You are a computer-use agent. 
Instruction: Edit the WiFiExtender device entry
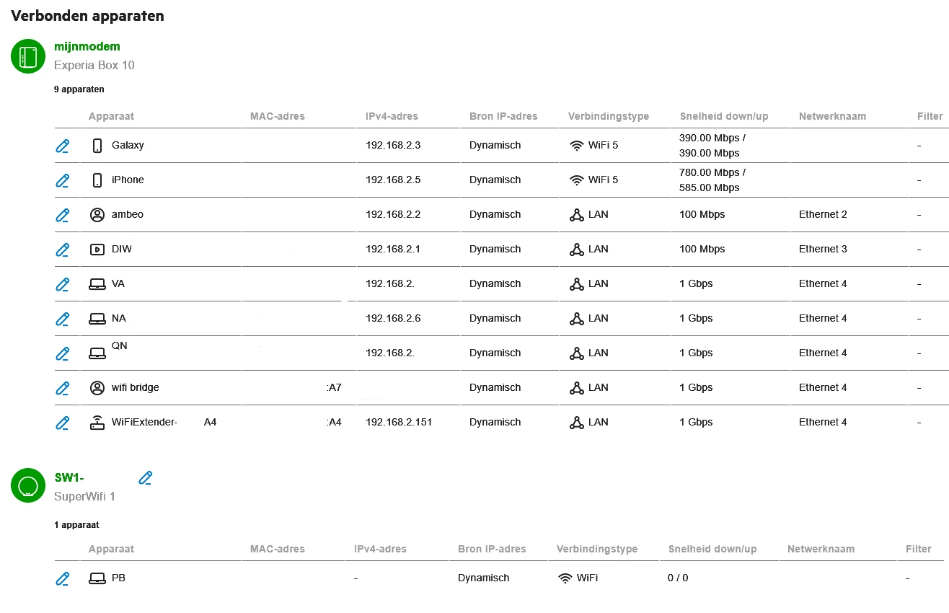click(63, 423)
